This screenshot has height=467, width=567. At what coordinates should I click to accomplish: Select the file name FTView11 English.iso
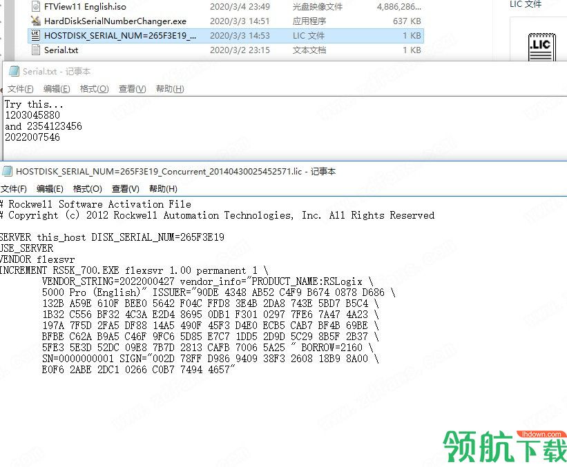tap(85, 6)
